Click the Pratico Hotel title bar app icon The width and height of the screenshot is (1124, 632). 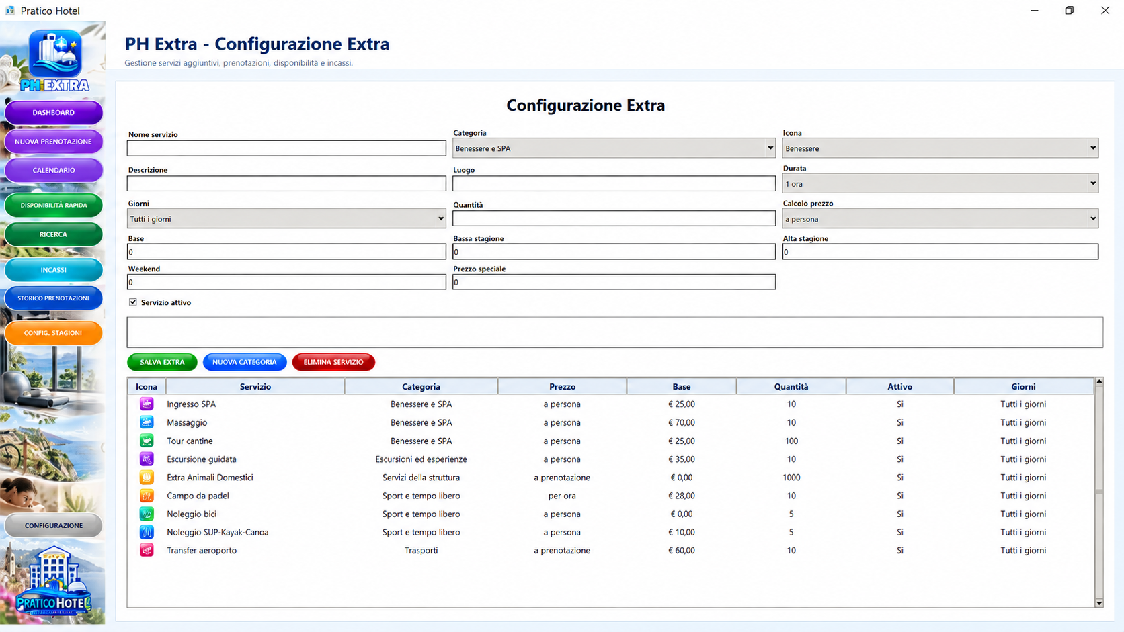tap(10, 11)
